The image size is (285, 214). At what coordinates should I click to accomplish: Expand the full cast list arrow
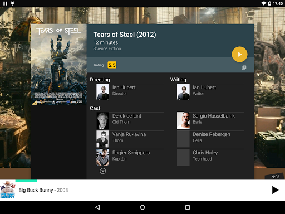click(x=102, y=171)
